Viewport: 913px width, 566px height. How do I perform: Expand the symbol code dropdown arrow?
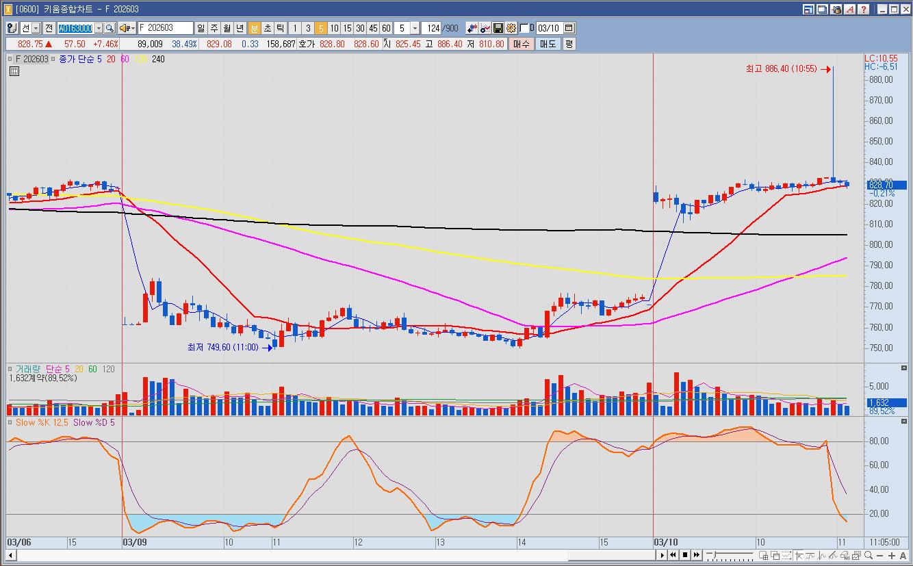99,28
